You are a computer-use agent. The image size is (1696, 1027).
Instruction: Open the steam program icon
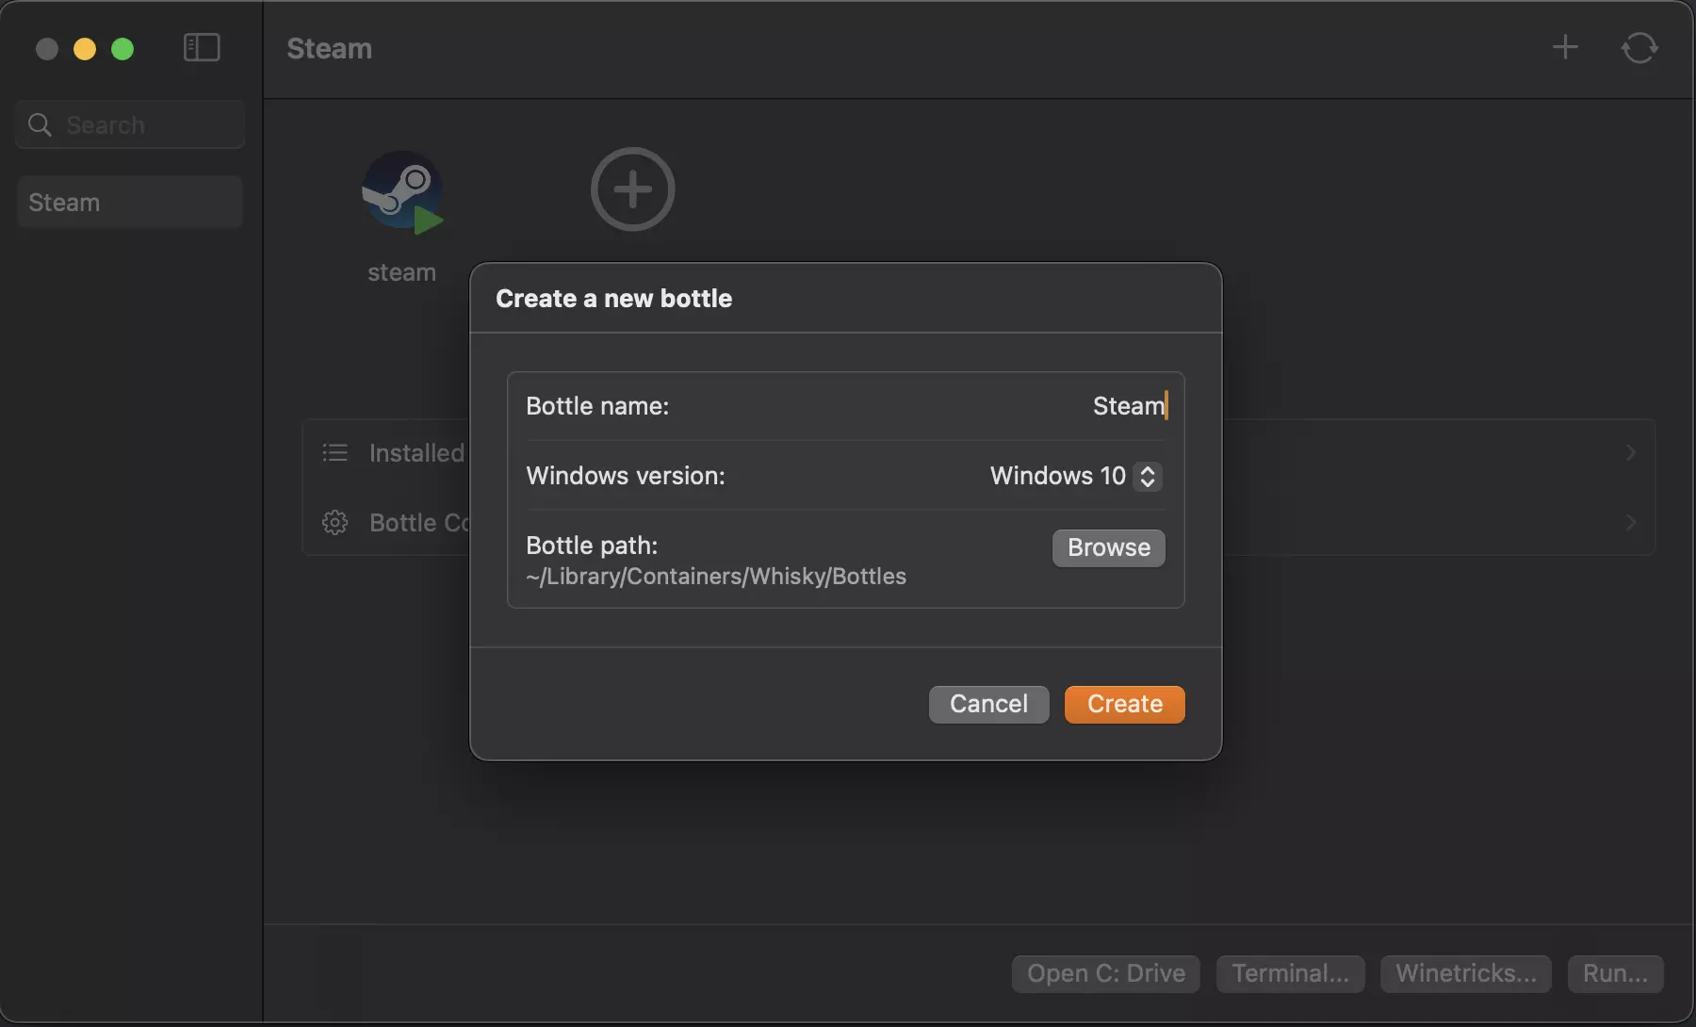(x=402, y=191)
